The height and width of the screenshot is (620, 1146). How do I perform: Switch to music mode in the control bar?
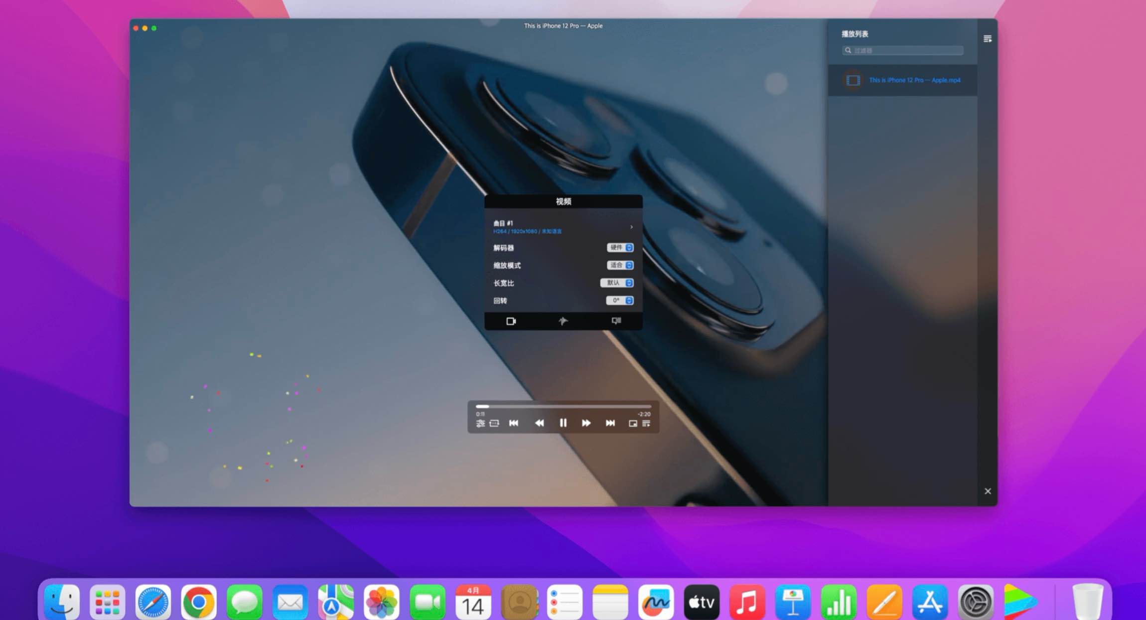pyautogui.click(x=494, y=423)
